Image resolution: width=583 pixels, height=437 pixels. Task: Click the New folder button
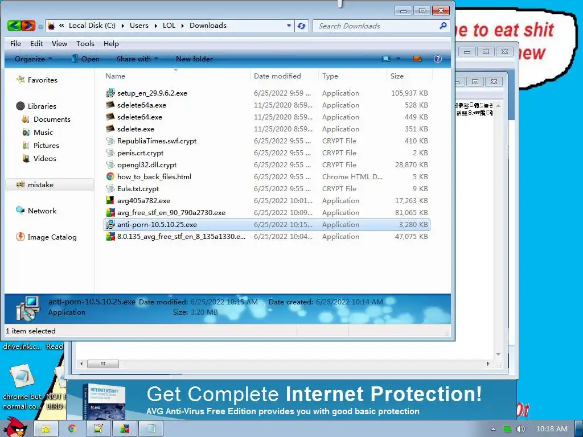[x=194, y=59]
